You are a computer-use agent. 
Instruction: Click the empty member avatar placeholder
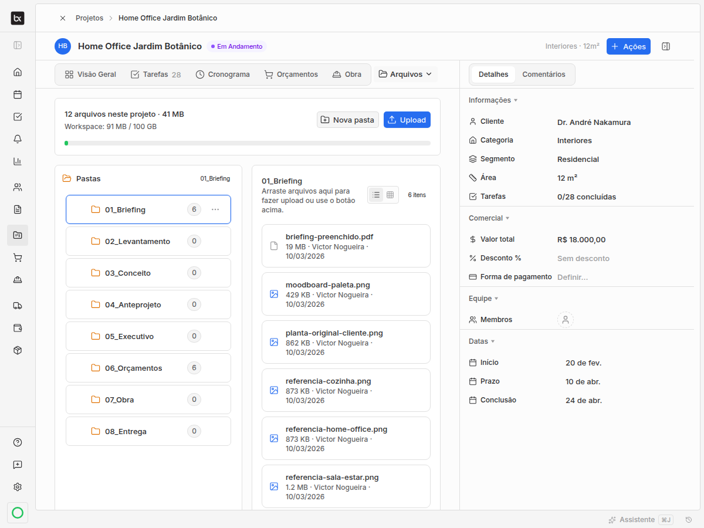pyautogui.click(x=566, y=320)
